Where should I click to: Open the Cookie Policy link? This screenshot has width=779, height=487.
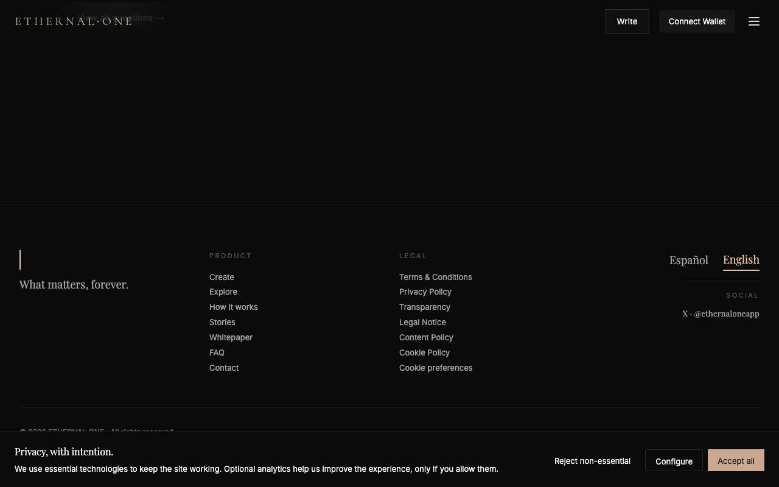coord(424,352)
